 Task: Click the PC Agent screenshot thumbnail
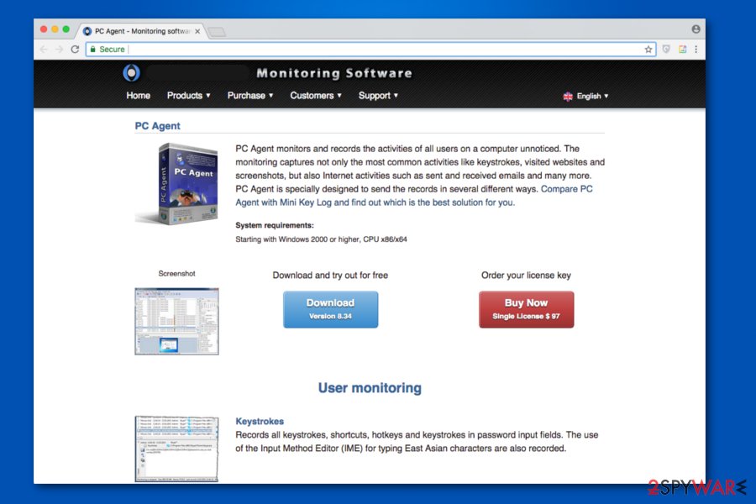pyautogui.click(x=176, y=320)
